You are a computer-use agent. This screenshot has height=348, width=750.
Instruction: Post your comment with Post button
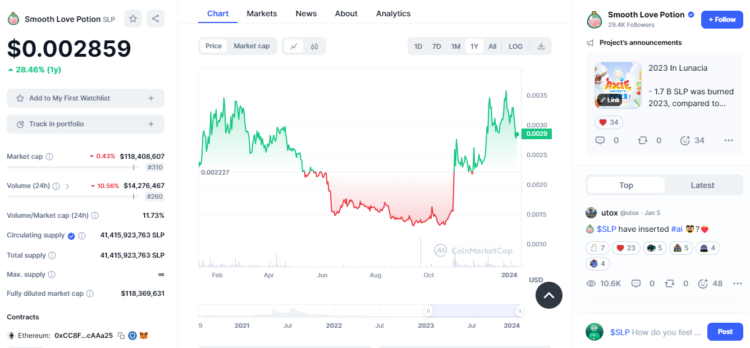click(725, 332)
